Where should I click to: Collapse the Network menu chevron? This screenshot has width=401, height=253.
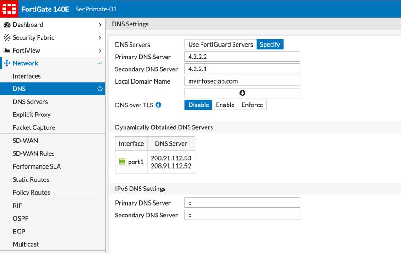click(100, 63)
